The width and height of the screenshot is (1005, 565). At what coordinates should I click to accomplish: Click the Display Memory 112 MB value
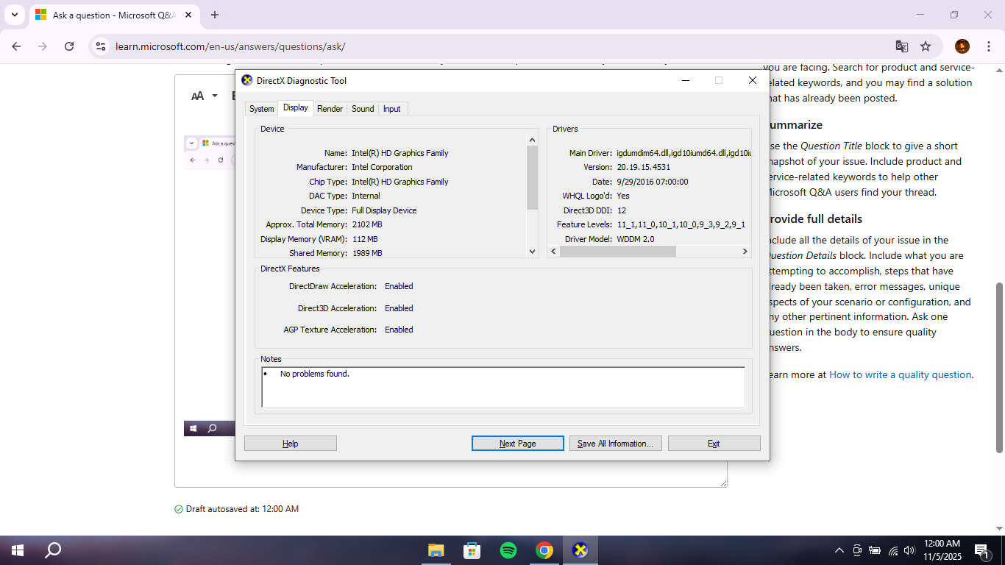point(365,239)
